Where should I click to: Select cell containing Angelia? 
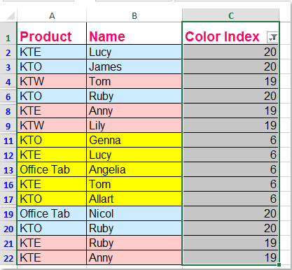pos(134,169)
